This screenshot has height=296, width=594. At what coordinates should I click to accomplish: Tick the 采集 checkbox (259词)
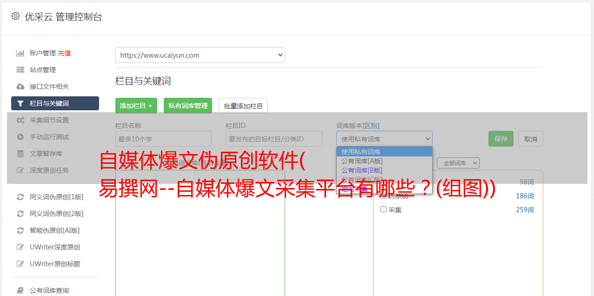pyautogui.click(x=384, y=209)
